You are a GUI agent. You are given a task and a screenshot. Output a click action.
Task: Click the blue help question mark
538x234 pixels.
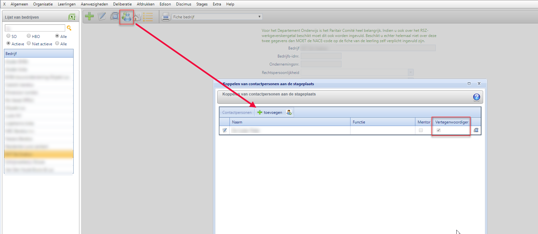pyautogui.click(x=476, y=97)
